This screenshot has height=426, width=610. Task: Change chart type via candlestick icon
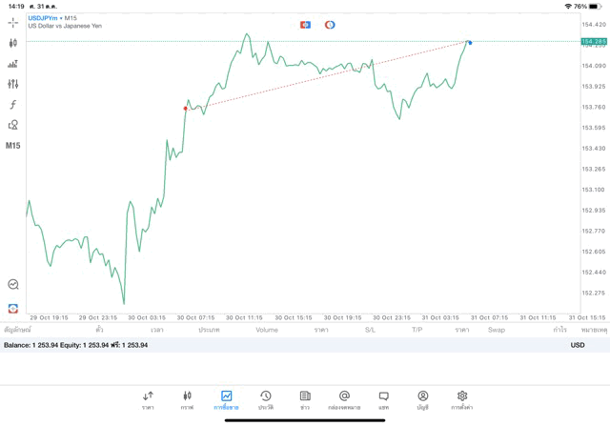pos(13,43)
